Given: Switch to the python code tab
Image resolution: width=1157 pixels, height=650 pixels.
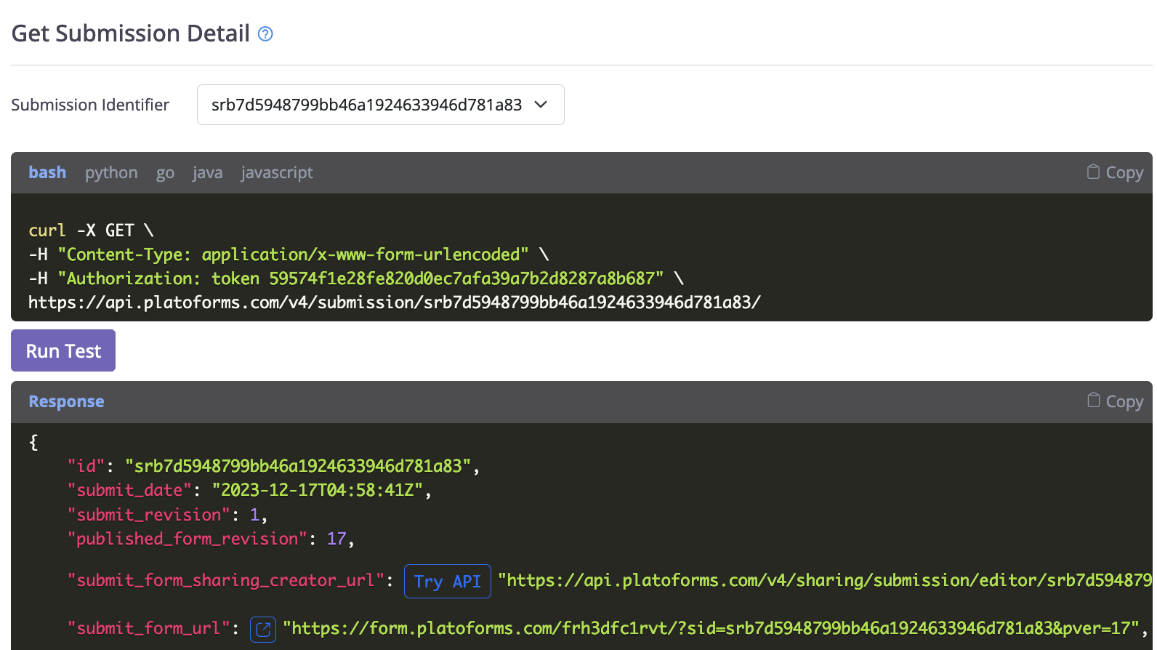Looking at the screenshot, I should click(x=111, y=172).
